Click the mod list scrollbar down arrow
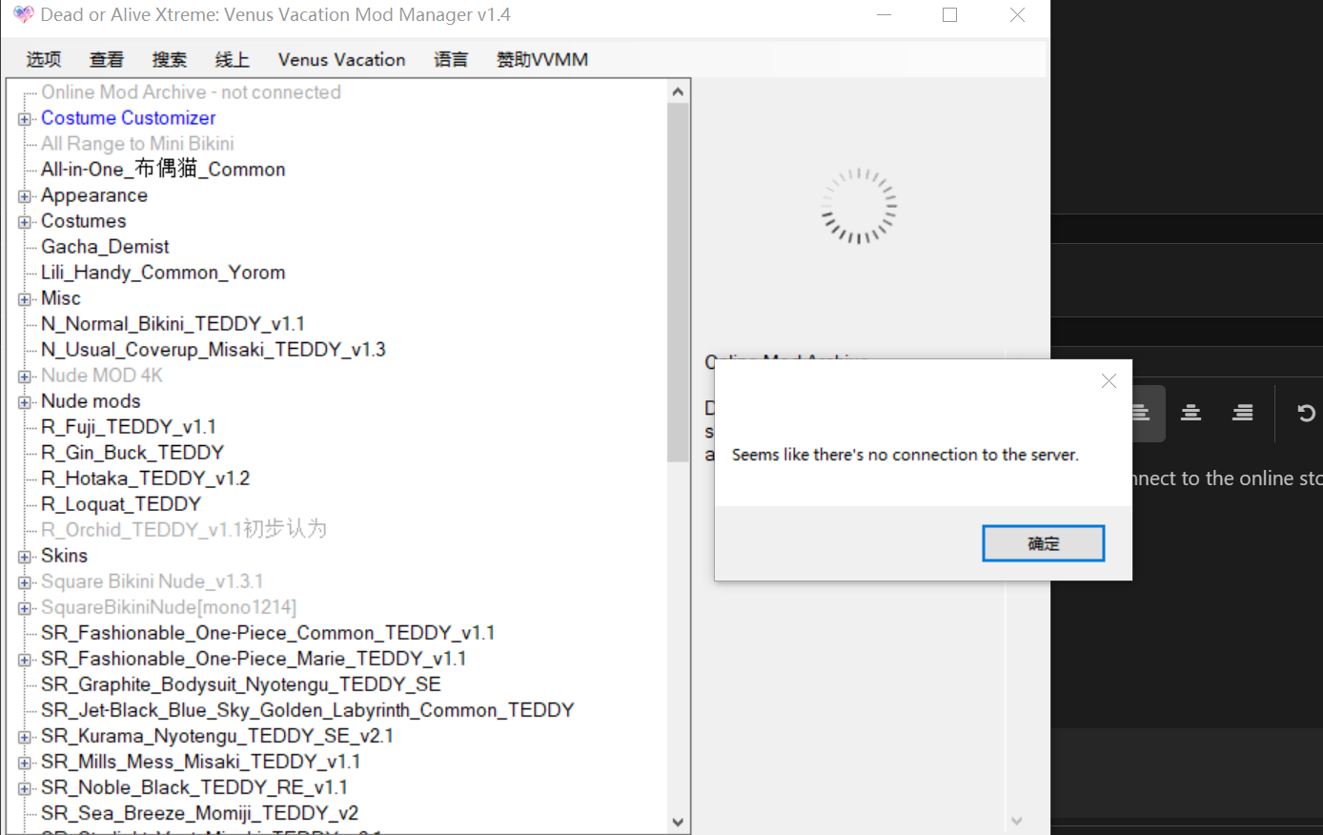1323x835 pixels. click(x=678, y=822)
